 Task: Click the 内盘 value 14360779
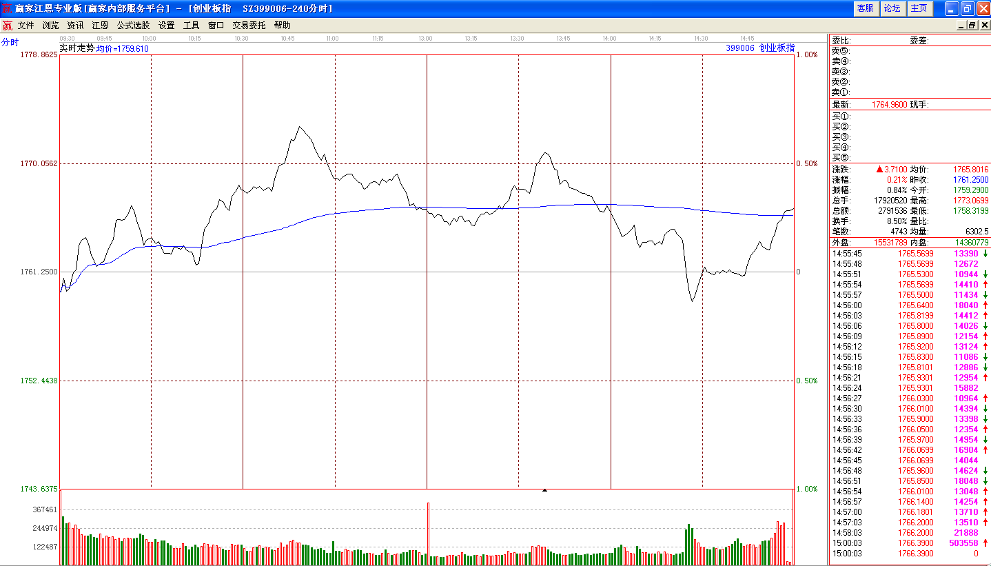[x=970, y=243]
